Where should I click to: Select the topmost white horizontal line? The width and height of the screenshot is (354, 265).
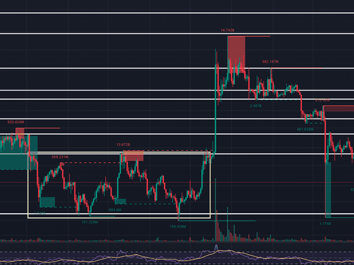click(x=177, y=13)
